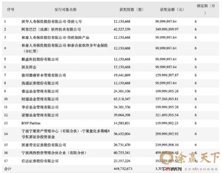Select 海通证券股份有限公司 name cell

click(40, 83)
